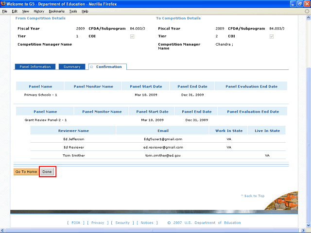Open the Security footer link
Image resolution: width=311 pixels, height=233 pixels.
[122, 223]
